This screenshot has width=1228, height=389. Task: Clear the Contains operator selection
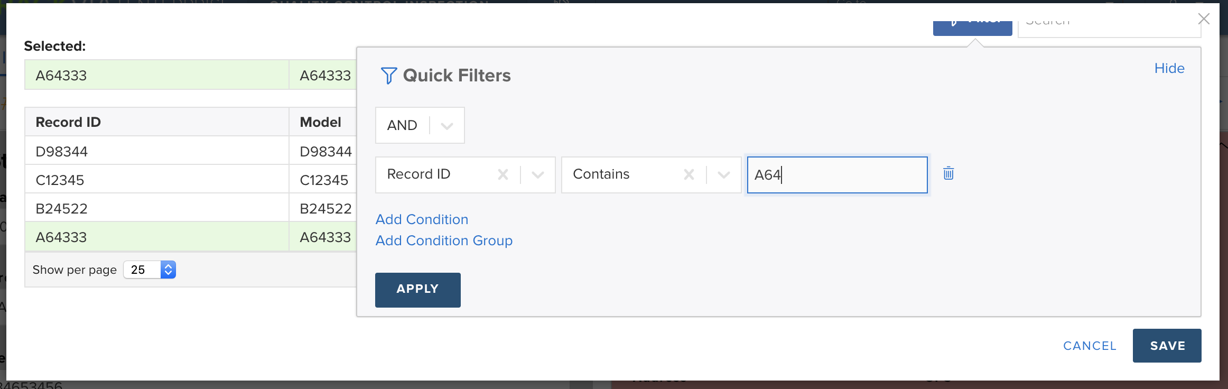coord(689,174)
